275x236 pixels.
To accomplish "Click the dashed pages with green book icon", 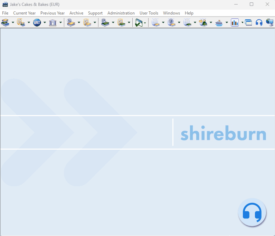I will click(187, 22).
